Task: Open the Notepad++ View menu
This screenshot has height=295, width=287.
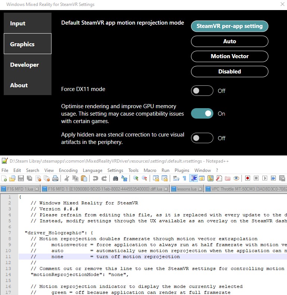Action: (49, 170)
